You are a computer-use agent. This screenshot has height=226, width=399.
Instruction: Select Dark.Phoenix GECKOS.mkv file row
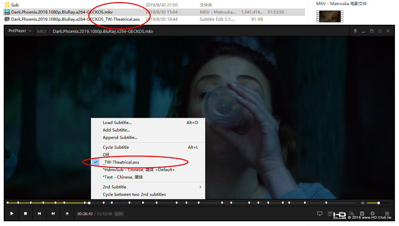point(154,12)
